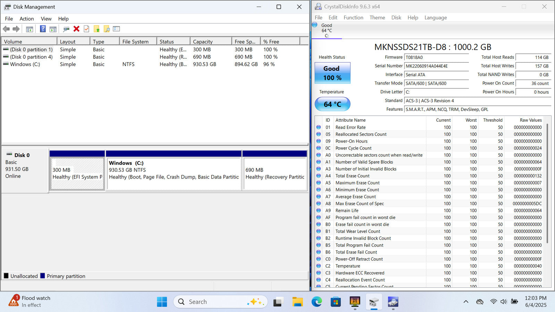The height and width of the screenshot is (312, 555).
Task: Select the Hardware ECC Recovered row
Action: tap(429, 273)
